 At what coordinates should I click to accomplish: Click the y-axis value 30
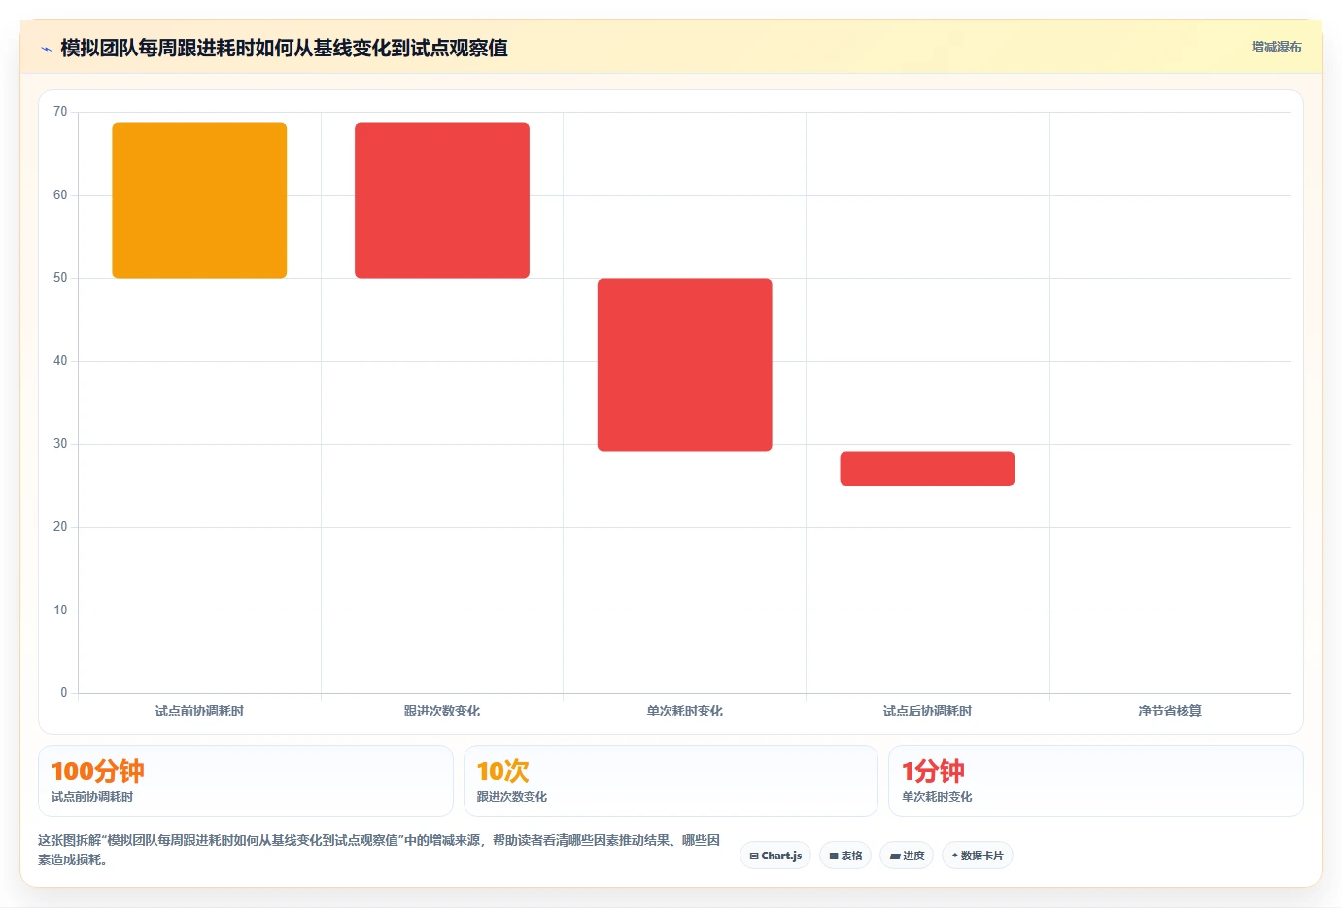(60, 444)
